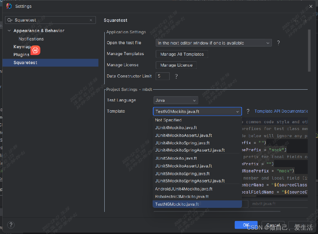Select Squaretest in the settings tree
This screenshot has width=318, height=234.
click(x=50, y=63)
